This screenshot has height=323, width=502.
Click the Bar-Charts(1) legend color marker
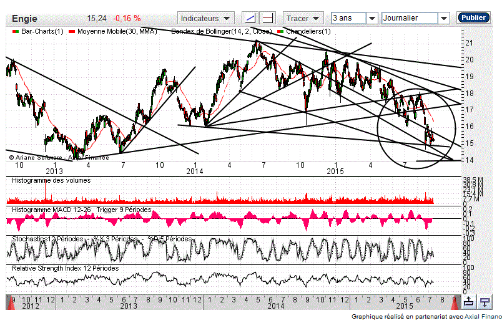[16, 31]
